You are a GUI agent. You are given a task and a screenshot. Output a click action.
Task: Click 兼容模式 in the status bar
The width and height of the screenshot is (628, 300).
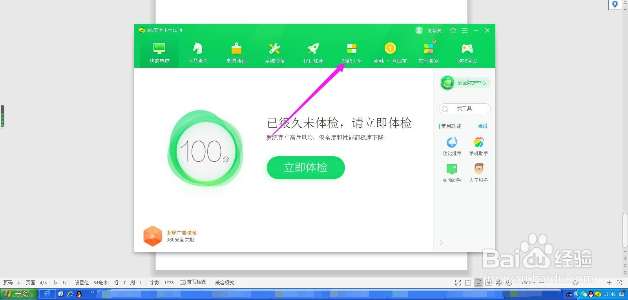225,283
